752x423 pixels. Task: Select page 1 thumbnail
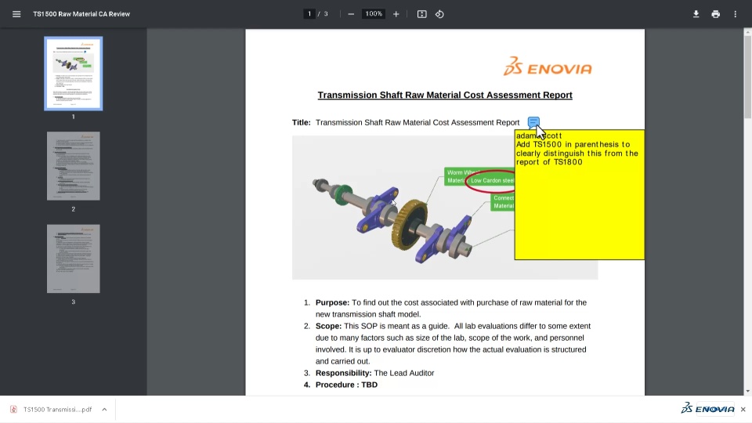pyautogui.click(x=74, y=74)
